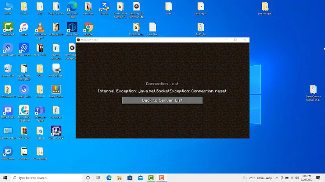Open Mail app from the taskbar
The width and height of the screenshot is (325, 182).
click(140, 178)
